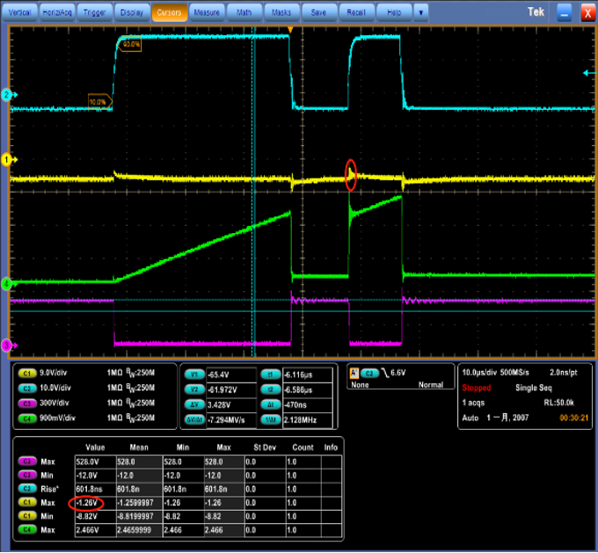Switch to the Cursors menu tab

click(x=169, y=13)
